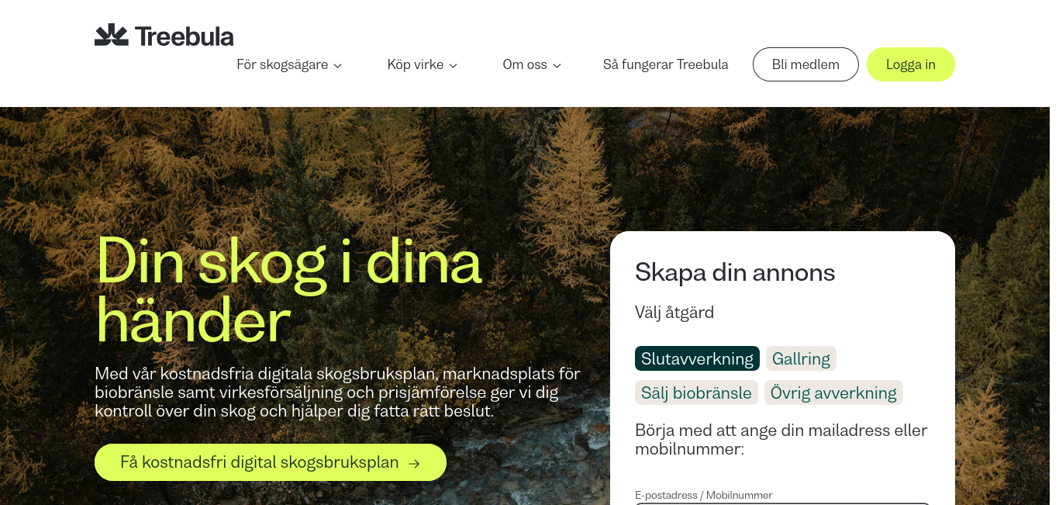The width and height of the screenshot is (1059, 505).
Task: Click the Treebula wordmark text
Action: click(x=184, y=36)
